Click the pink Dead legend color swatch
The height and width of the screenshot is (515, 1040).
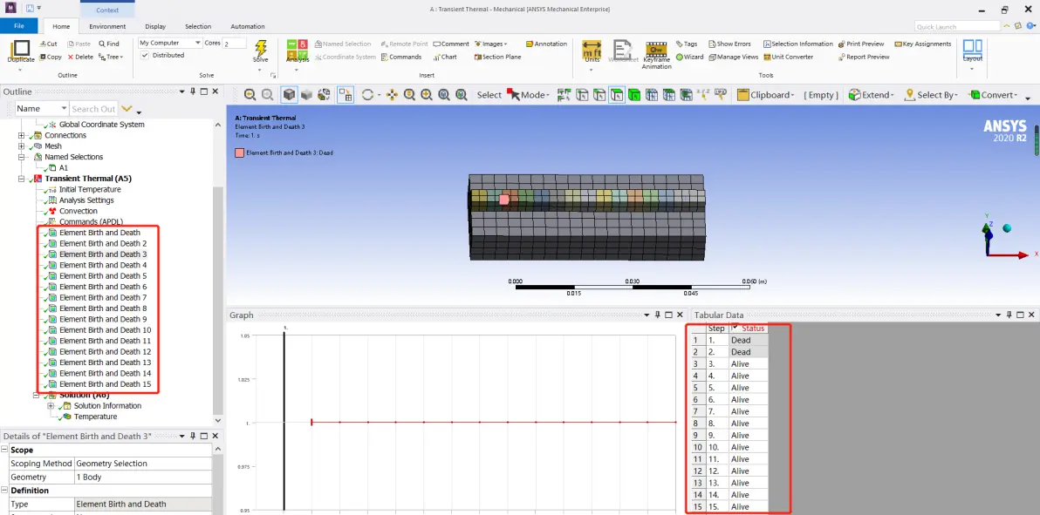[x=239, y=152]
